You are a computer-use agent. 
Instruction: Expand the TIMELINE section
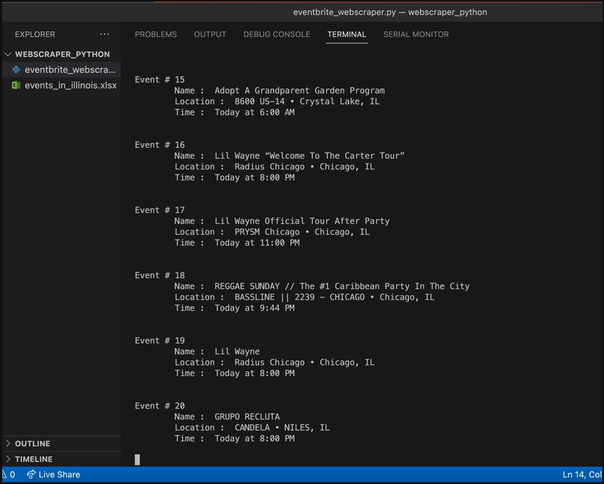pos(8,459)
